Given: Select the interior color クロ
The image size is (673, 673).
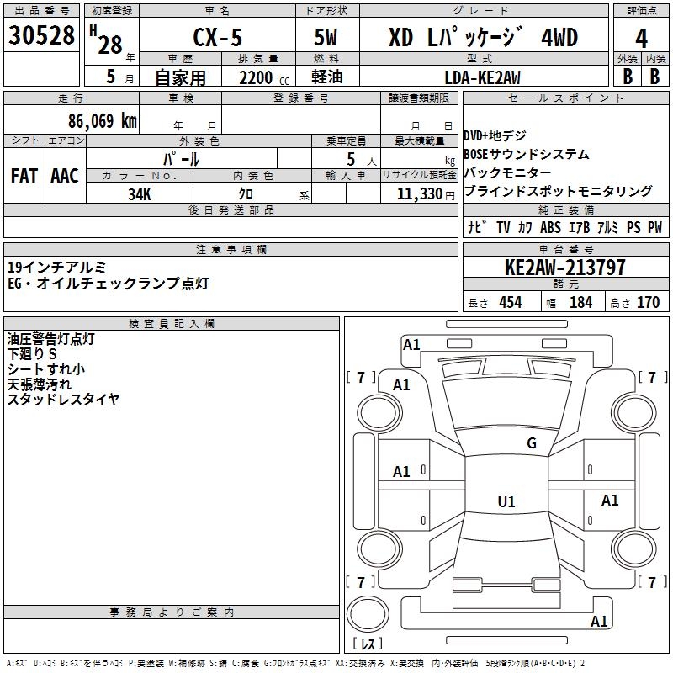Looking at the screenshot, I should pos(246,194).
